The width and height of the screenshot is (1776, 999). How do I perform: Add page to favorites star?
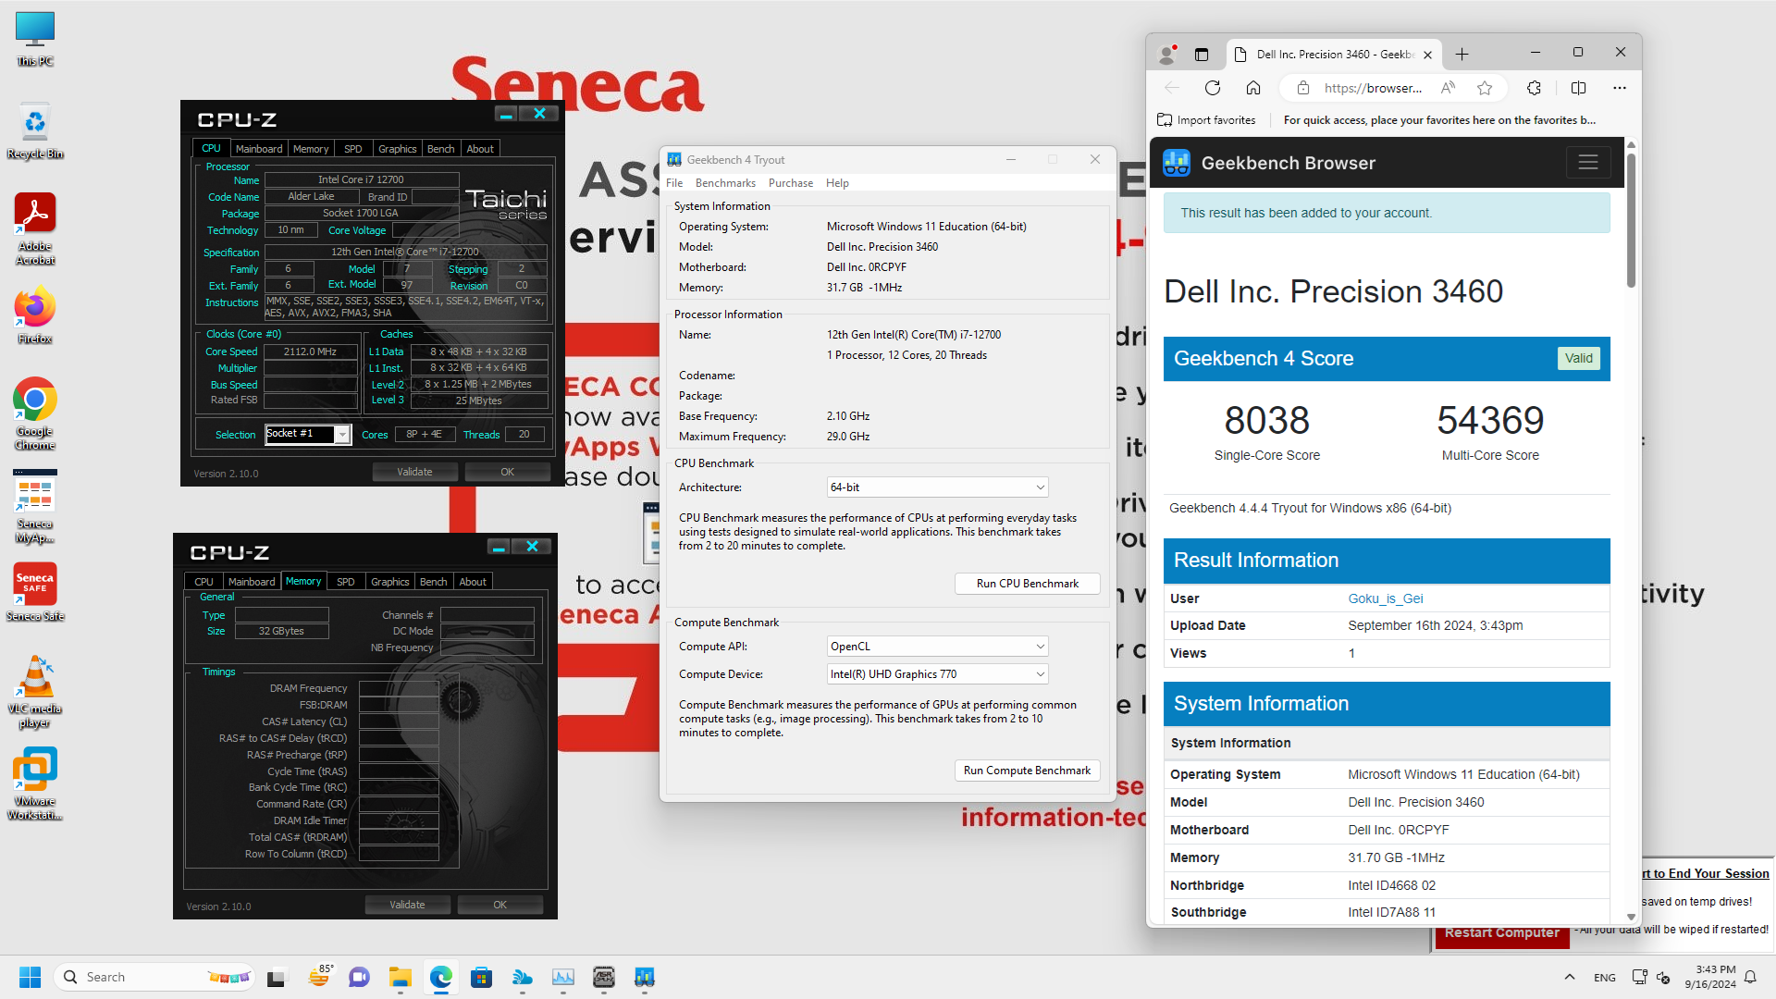pos(1485,88)
